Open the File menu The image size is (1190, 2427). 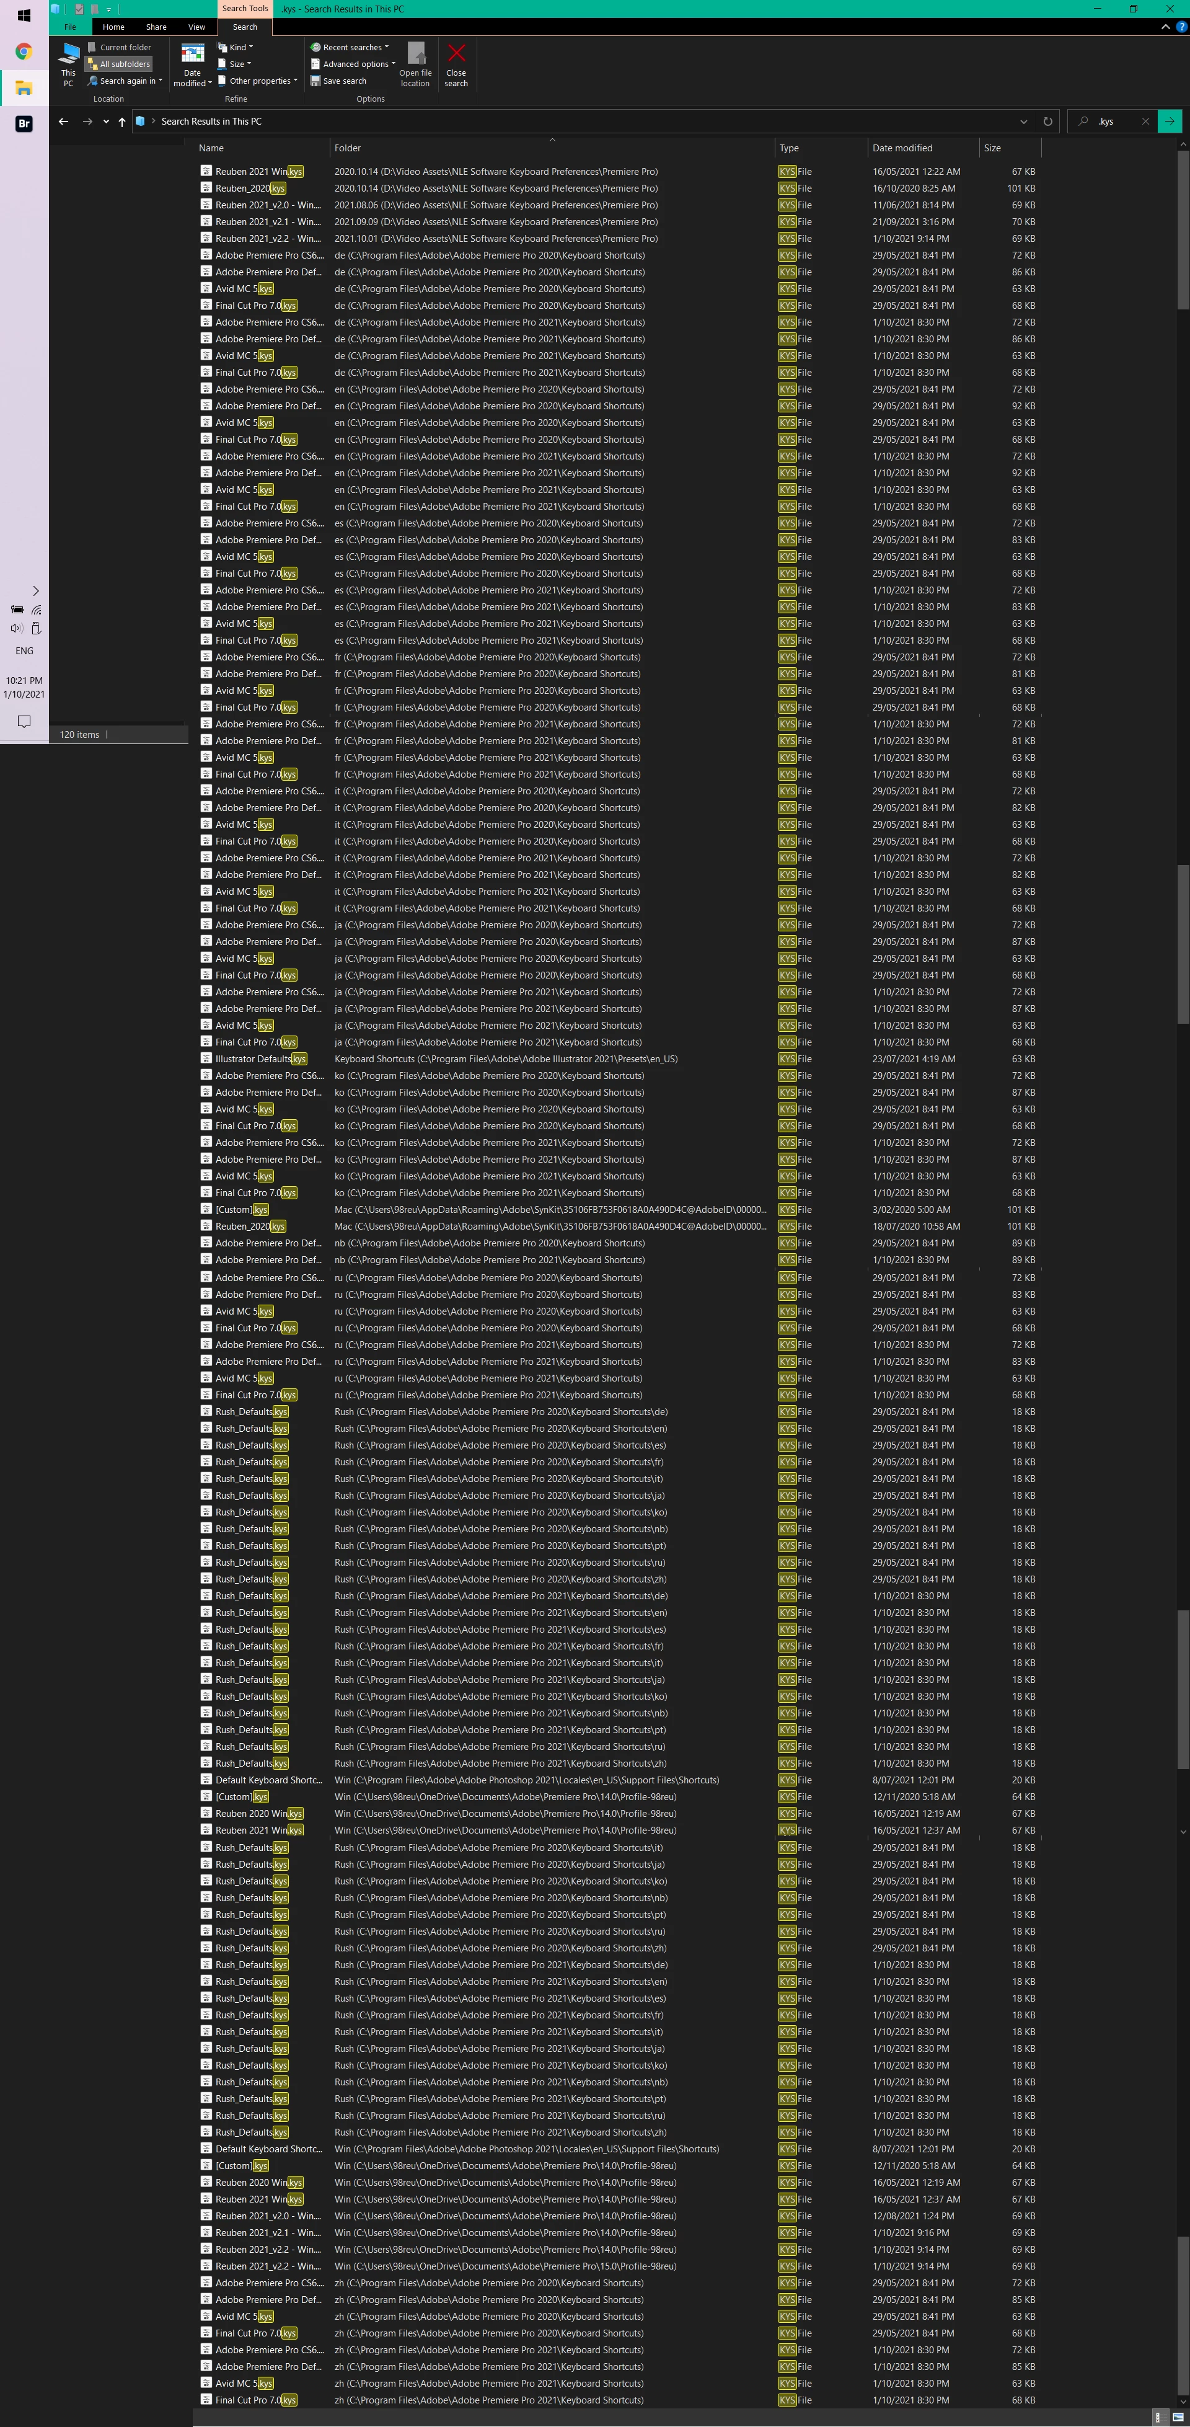[69, 27]
